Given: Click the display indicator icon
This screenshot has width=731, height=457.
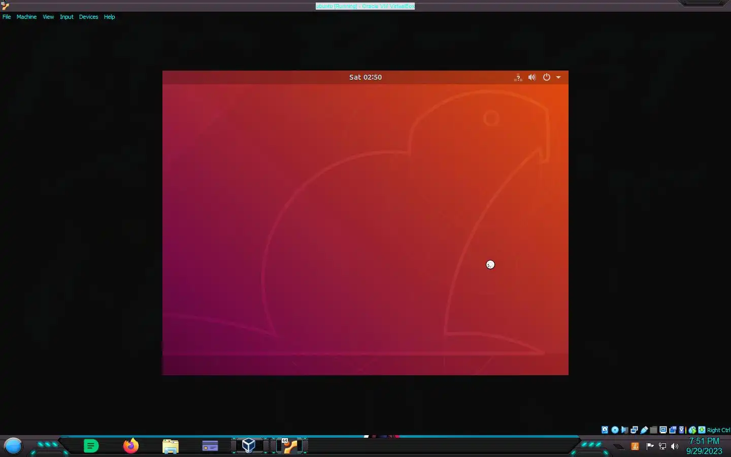Looking at the screenshot, I should pyautogui.click(x=663, y=430).
